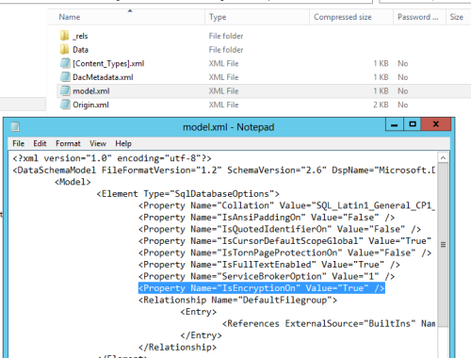Screen dimensions: 471x358
Task: Open the View menu in Notepad
Action: tap(98, 143)
